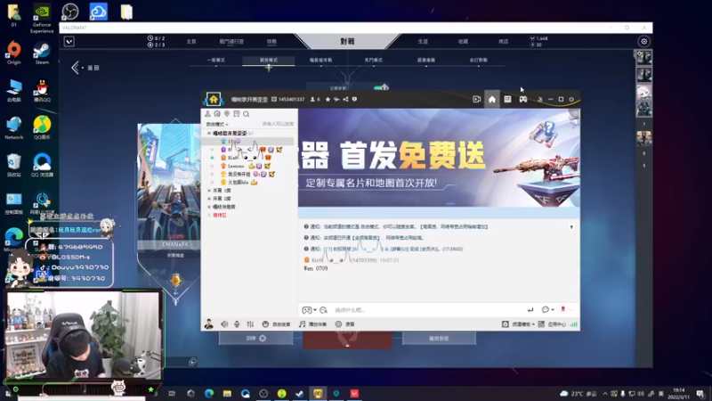This screenshot has width=712, height=401.
Task: Switch to Valorant 對戰 play tab
Action: point(347,41)
